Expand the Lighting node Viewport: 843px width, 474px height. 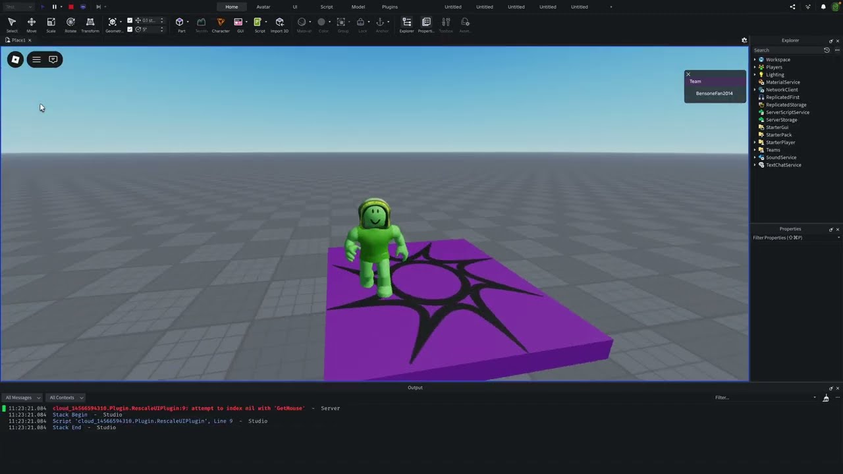(755, 74)
